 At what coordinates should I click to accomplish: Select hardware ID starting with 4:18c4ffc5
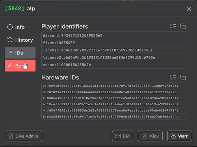point(114,104)
